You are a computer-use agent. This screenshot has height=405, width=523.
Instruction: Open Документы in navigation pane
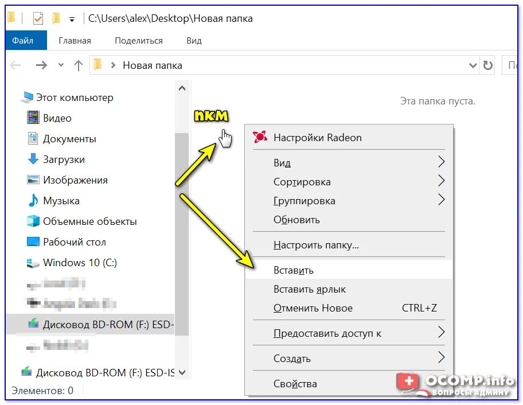69,139
